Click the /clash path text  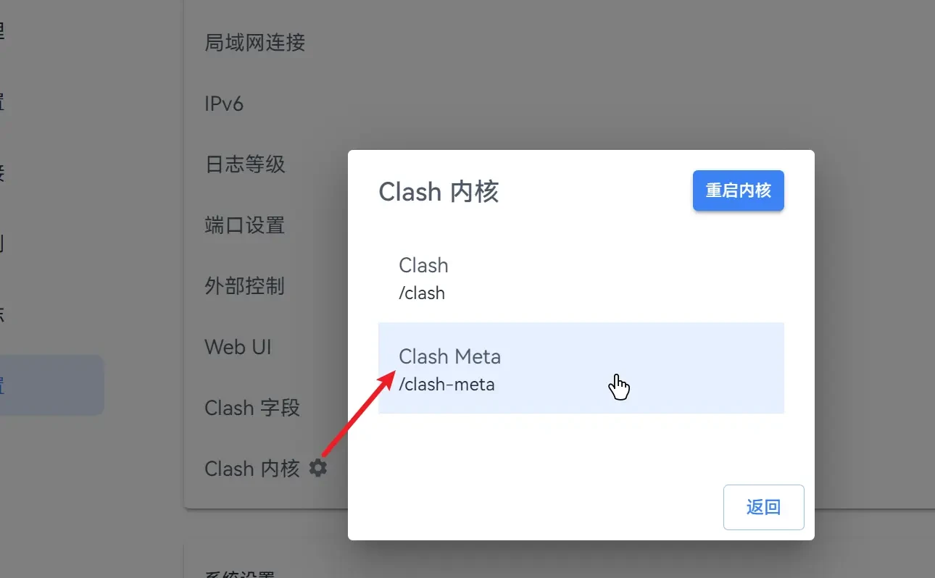422,293
